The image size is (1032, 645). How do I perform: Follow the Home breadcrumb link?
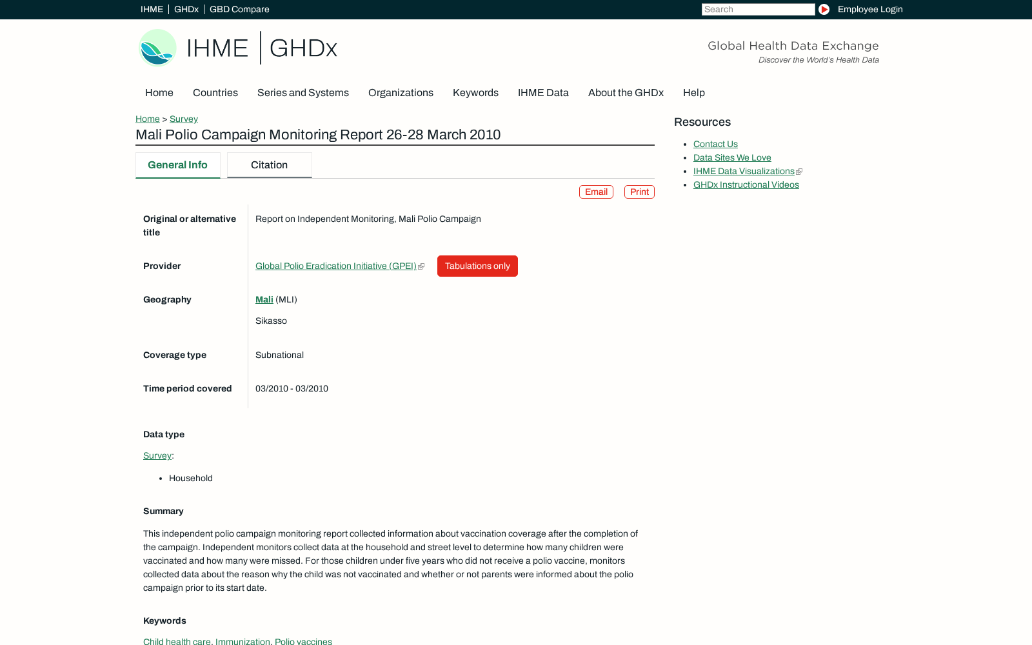148,119
